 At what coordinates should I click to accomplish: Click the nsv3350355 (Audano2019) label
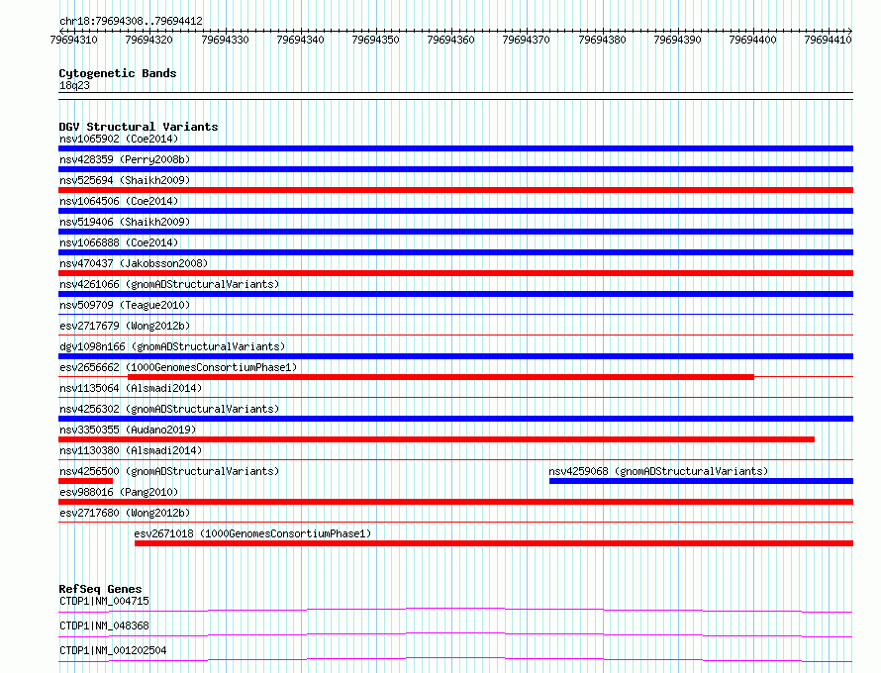click(x=128, y=430)
